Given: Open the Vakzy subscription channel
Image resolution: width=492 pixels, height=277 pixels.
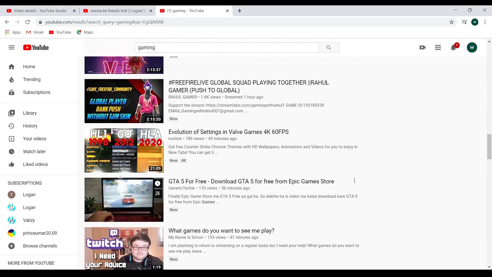Looking at the screenshot, I should coord(29,220).
